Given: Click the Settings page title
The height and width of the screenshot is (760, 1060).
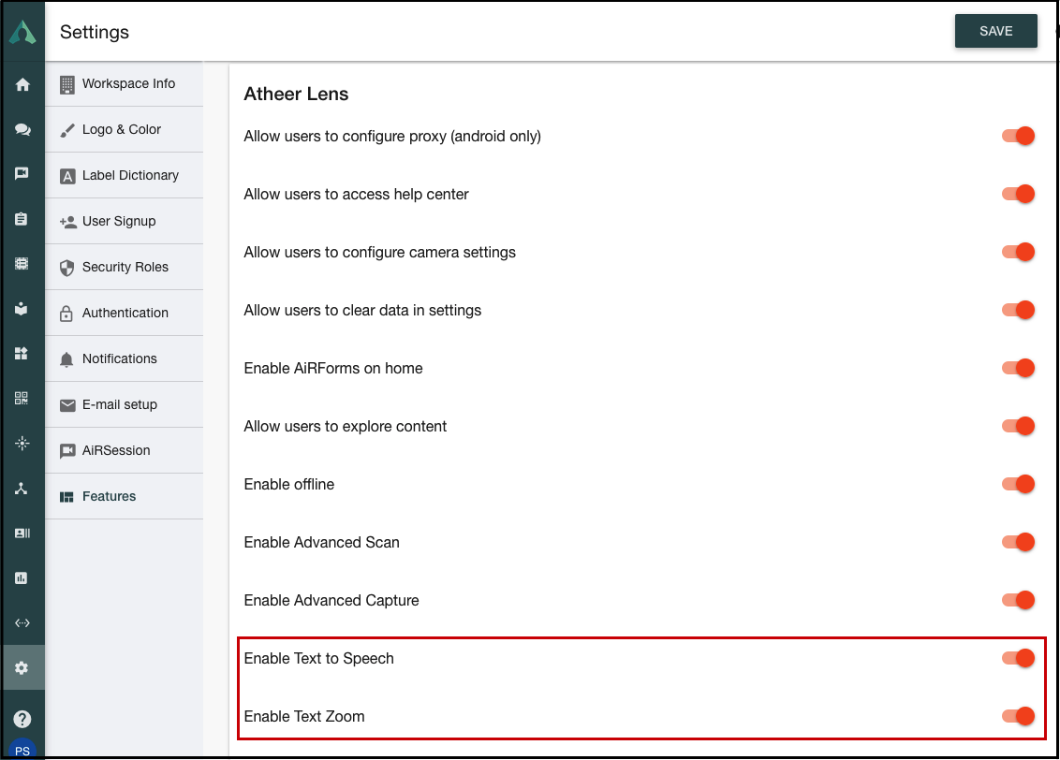Looking at the screenshot, I should click(x=95, y=32).
